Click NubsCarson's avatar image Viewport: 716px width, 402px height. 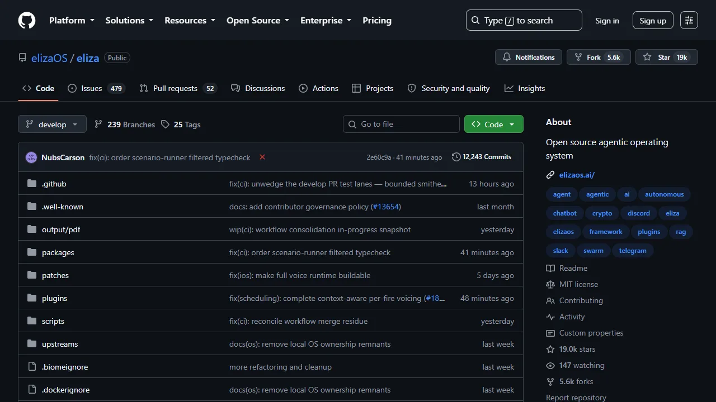[x=31, y=157]
